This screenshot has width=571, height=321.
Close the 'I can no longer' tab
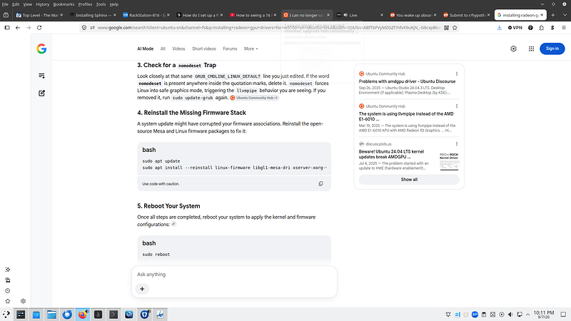point(328,15)
